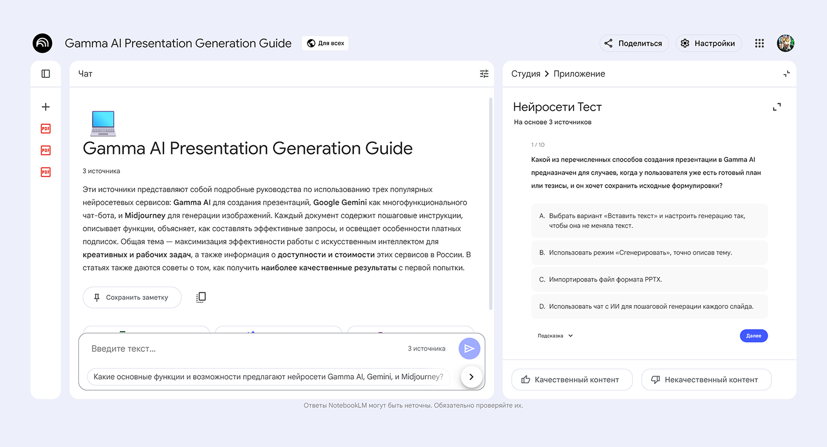Open chat configuration sliders icon
827x447 pixels.
pyautogui.click(x=484, y=74)
